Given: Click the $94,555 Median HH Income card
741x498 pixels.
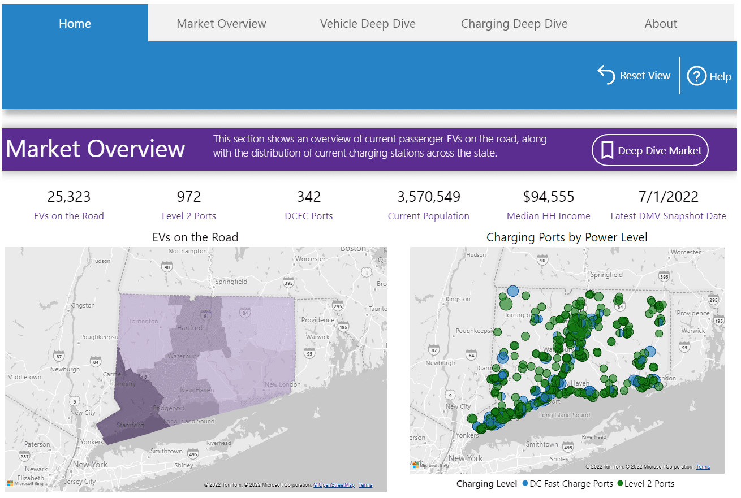Looking at the screenshot, I should tap(548, 205).
